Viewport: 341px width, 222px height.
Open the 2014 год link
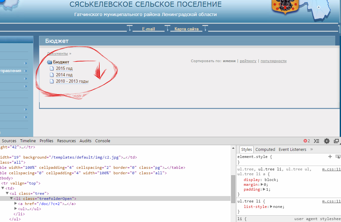pos(64,75)
